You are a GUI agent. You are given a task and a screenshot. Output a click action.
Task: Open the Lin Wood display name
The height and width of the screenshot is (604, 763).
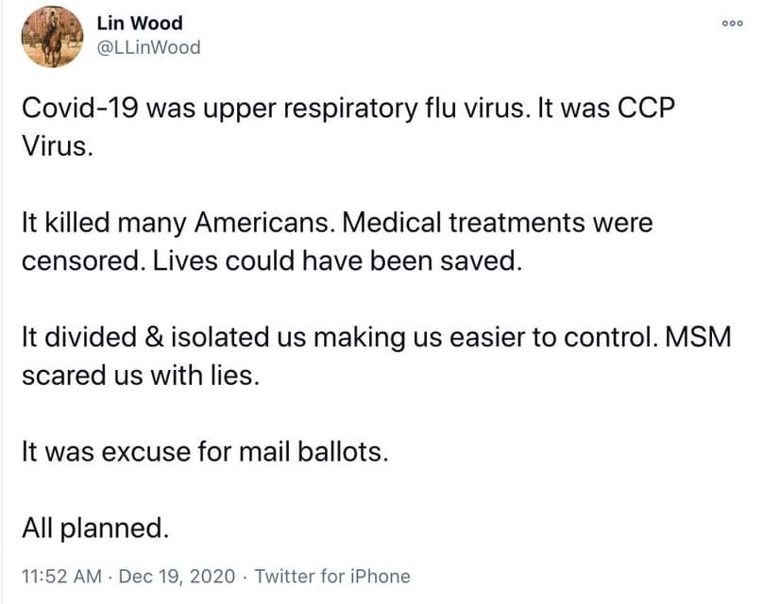tap(140, 23)
